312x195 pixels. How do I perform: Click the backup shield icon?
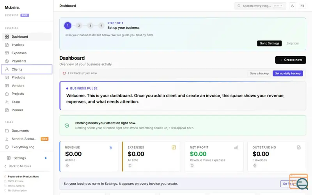coord(64,73)
